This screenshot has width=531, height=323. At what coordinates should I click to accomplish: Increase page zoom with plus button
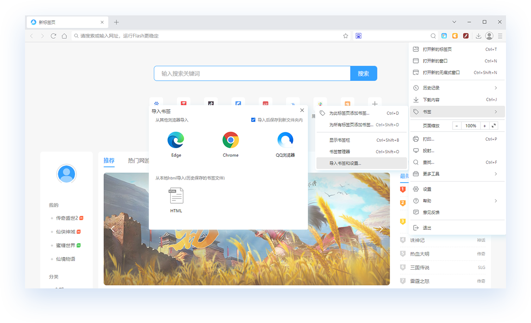point(484,125)
